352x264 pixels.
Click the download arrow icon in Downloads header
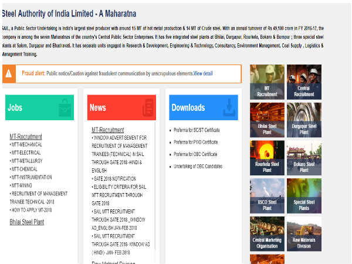click(229, 108)
